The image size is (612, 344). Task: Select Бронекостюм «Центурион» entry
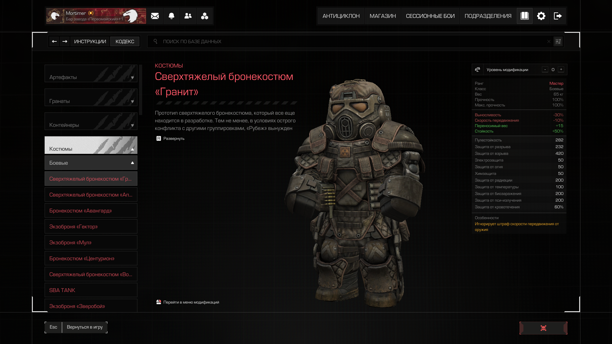click(91, 258)
